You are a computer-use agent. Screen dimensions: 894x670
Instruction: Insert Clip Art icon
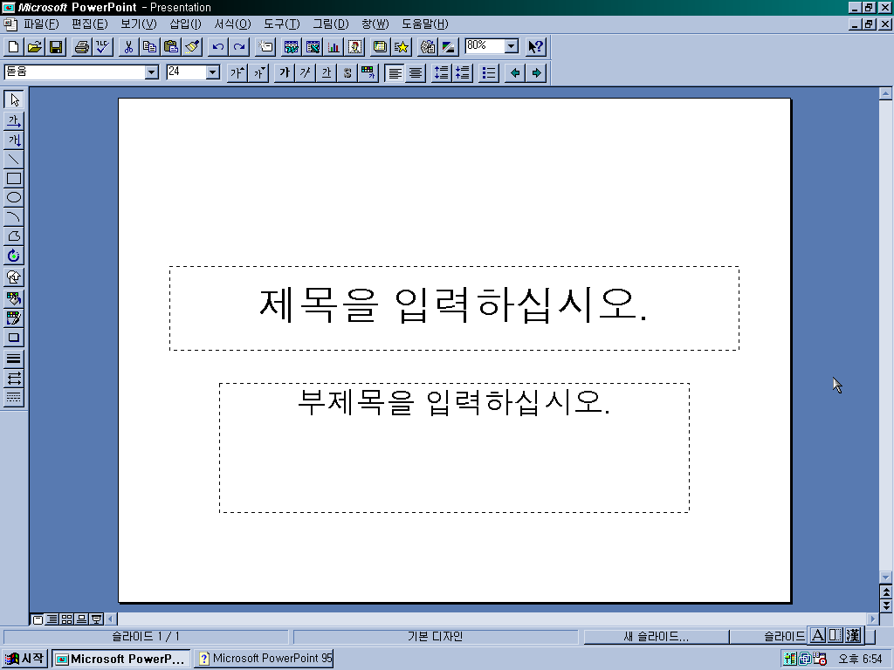pos(354,47)
